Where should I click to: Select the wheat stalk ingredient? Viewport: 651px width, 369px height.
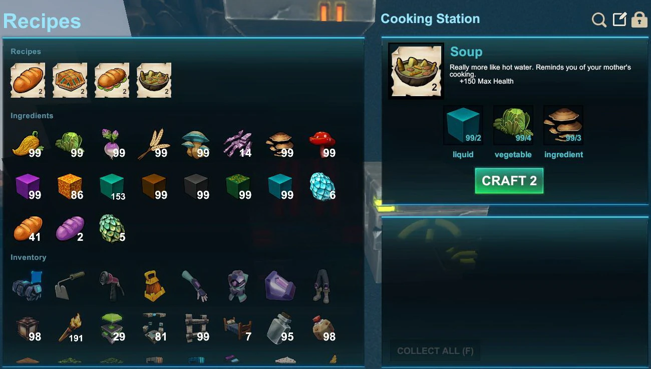(154, 144)
